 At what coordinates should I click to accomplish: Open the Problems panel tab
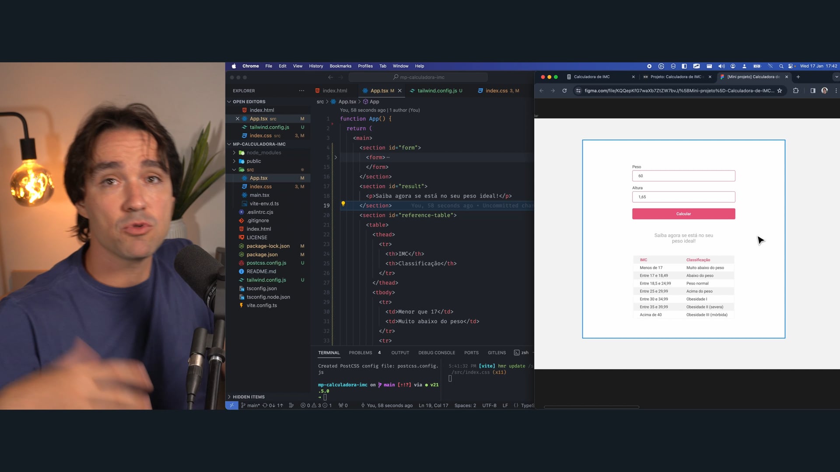(x=360, y=353)
